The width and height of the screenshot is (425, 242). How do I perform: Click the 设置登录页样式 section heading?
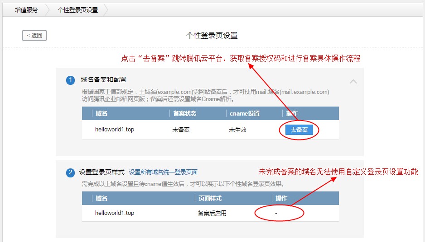101,172
